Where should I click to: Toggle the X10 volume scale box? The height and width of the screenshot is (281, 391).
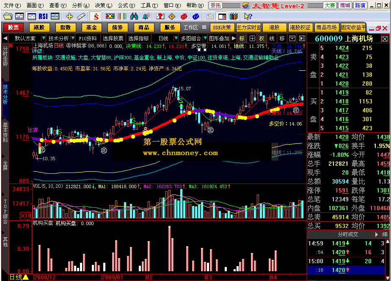[26, 216]
